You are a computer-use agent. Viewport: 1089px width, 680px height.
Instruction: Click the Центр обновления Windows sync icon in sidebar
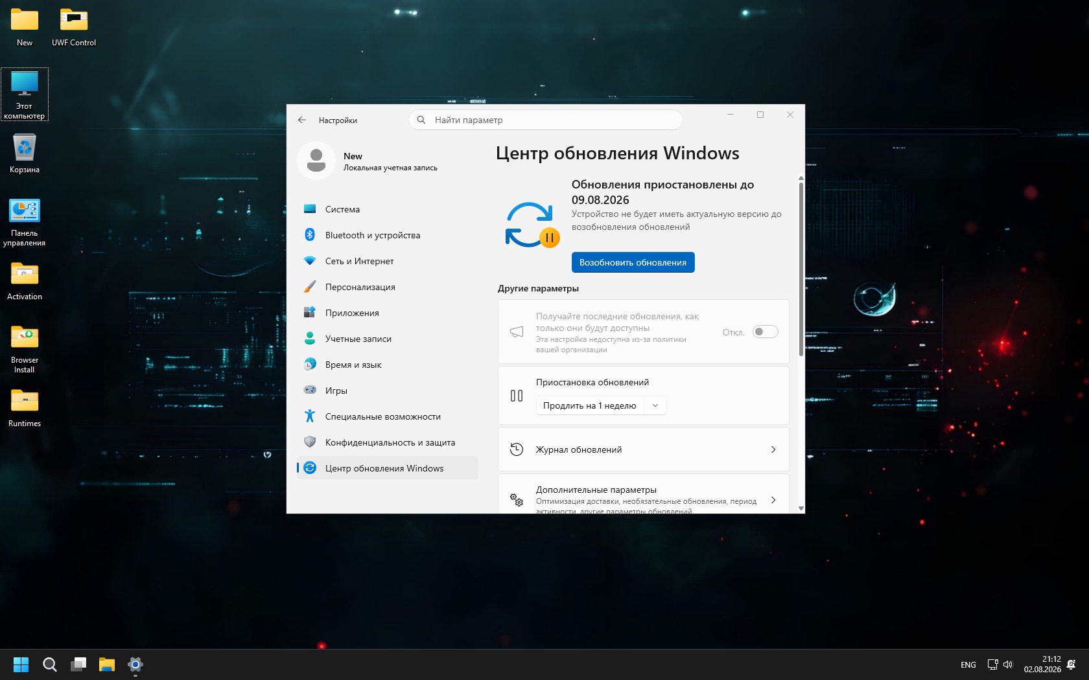click(310, 468)
